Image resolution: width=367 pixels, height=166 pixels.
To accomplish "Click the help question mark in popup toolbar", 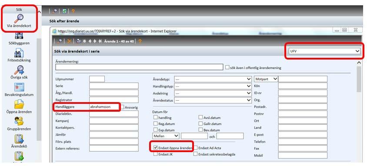I will coord(140,41).
